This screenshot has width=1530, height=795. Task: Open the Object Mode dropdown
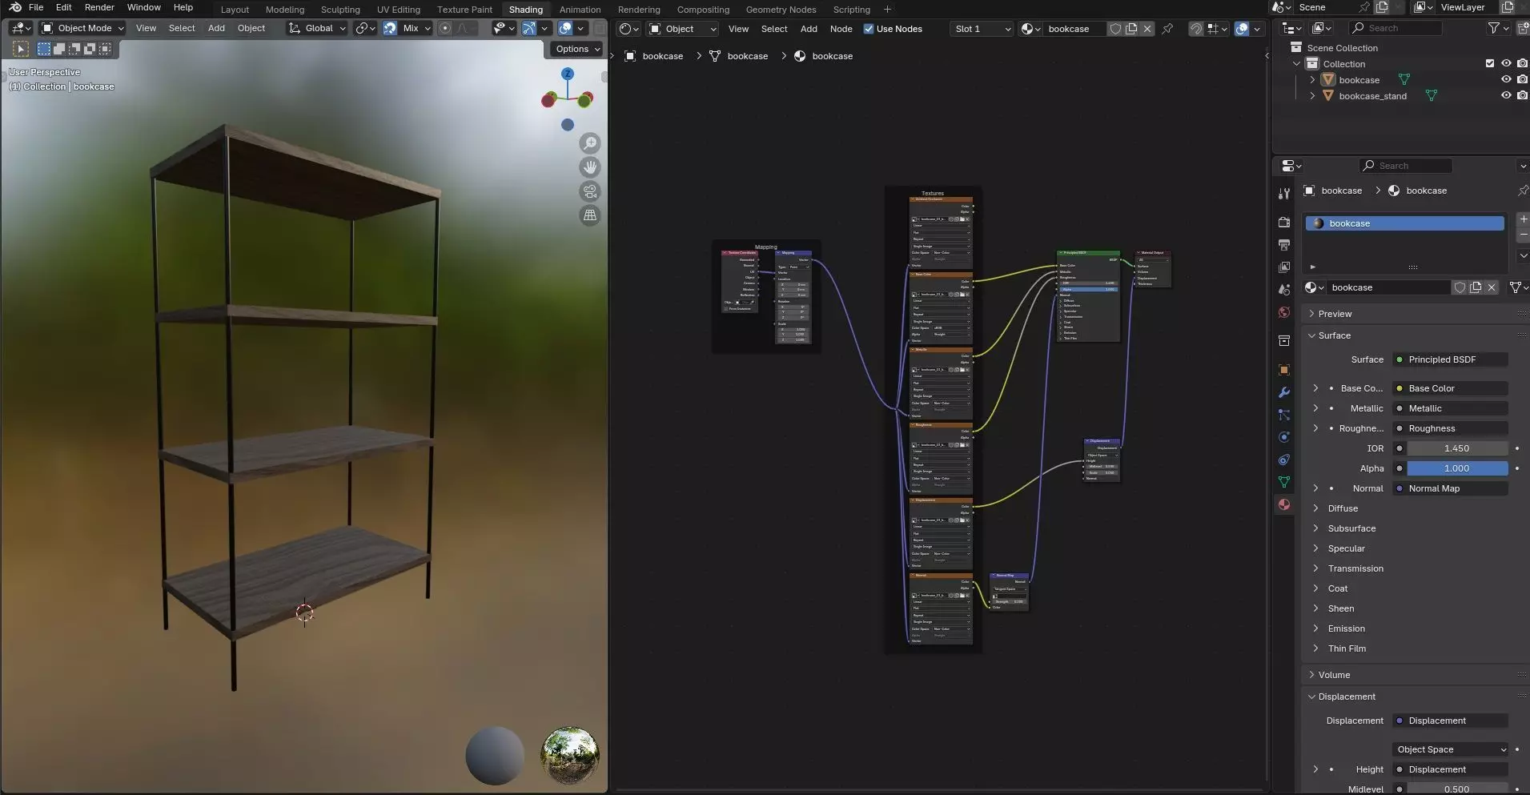[x=83, y=28]
